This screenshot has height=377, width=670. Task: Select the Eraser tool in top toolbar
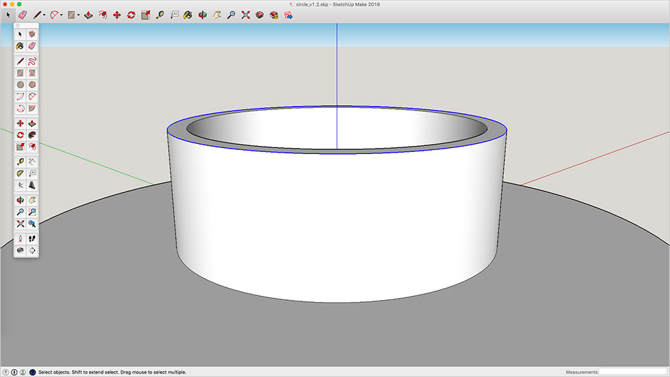[x=22, y=14]
